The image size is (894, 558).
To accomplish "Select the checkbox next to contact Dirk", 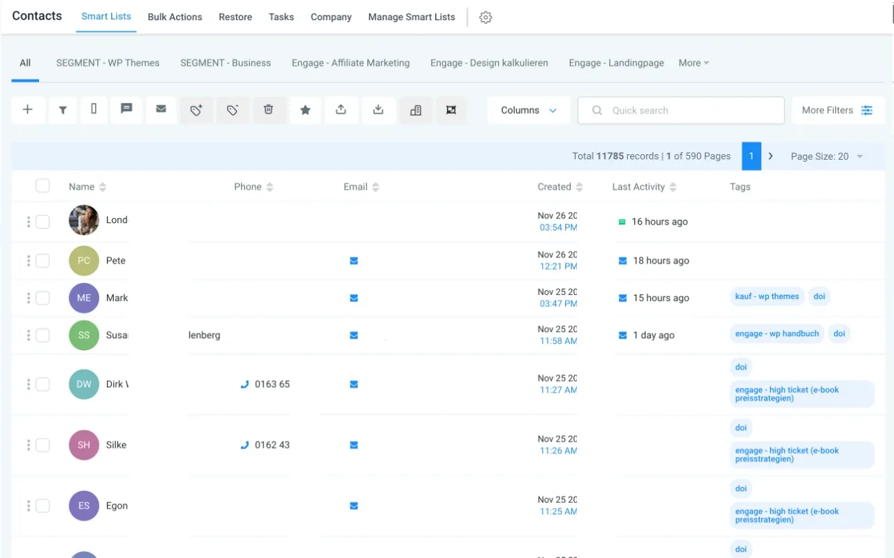I will (x=43, y=384).
